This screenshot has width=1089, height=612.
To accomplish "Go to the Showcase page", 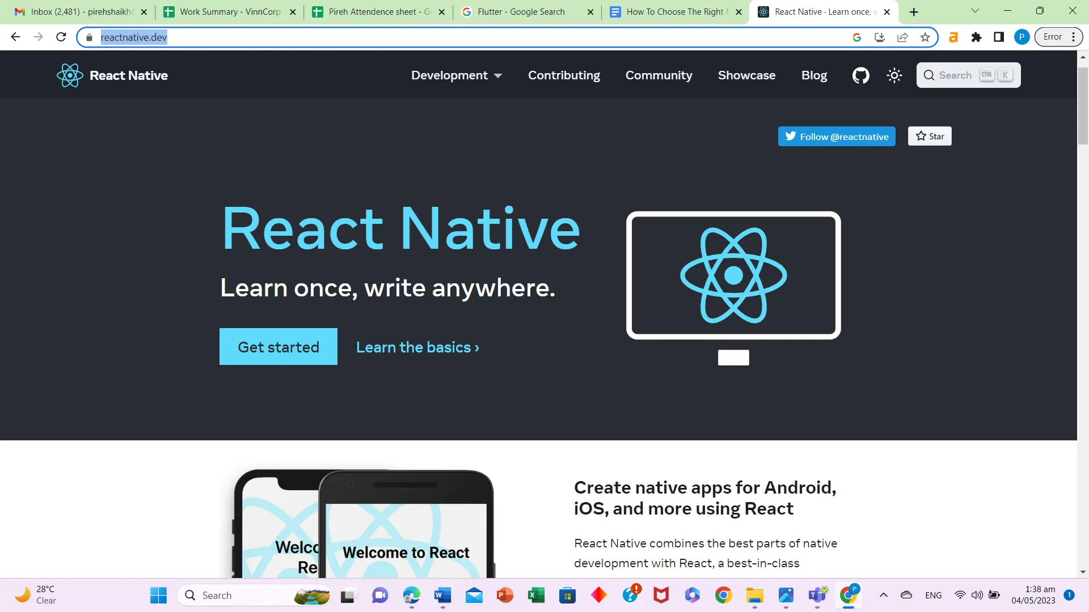I will click(746, 75).
